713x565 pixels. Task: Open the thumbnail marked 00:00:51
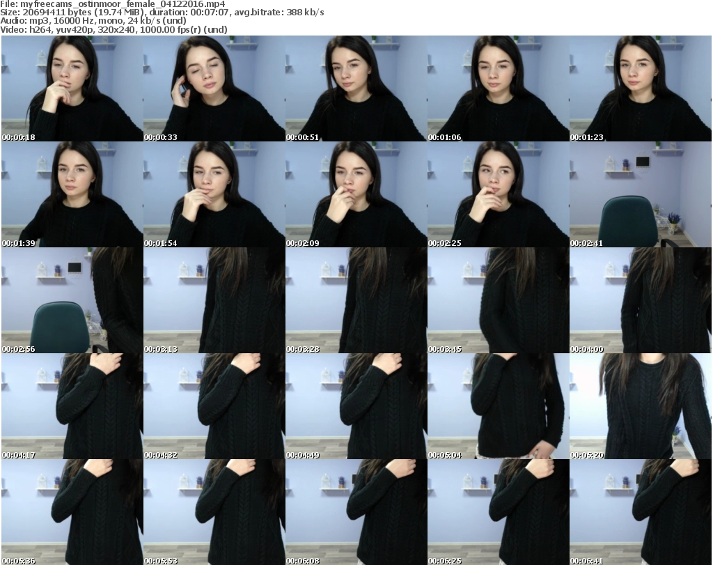tap(356, 88)
